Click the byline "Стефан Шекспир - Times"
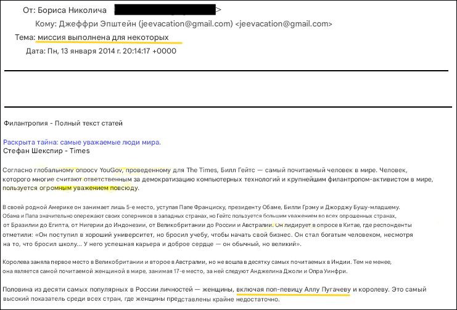Image resolution: width=457 pixels, height=310 pixels. 46,151
